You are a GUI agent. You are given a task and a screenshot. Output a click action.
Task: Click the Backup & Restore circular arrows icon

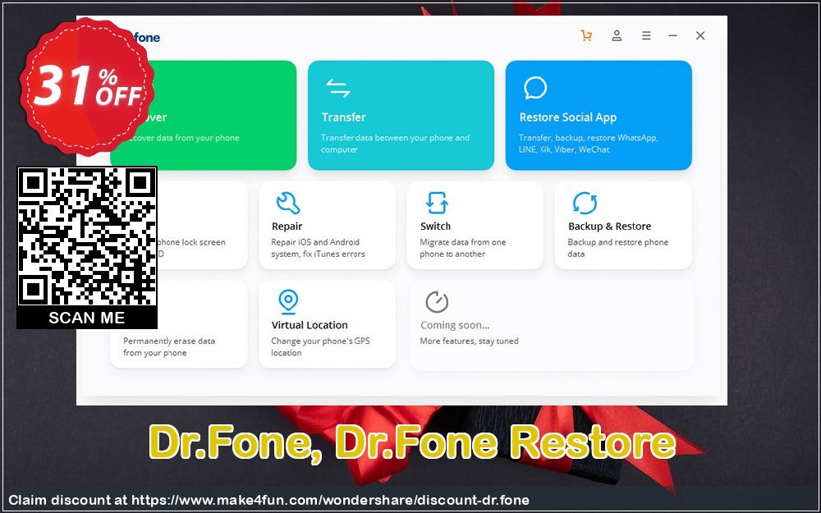585,203
